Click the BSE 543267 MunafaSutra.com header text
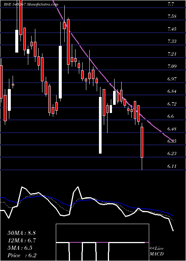186x261 pixels. point(31,4)
